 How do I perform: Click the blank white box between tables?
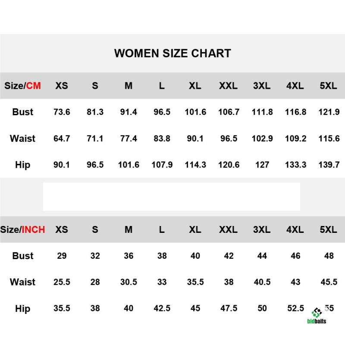click(x=172, y=197)
